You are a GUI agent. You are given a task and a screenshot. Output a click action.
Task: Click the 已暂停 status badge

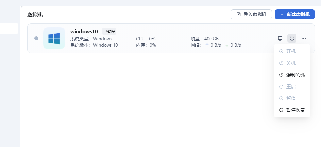[109, 32]
